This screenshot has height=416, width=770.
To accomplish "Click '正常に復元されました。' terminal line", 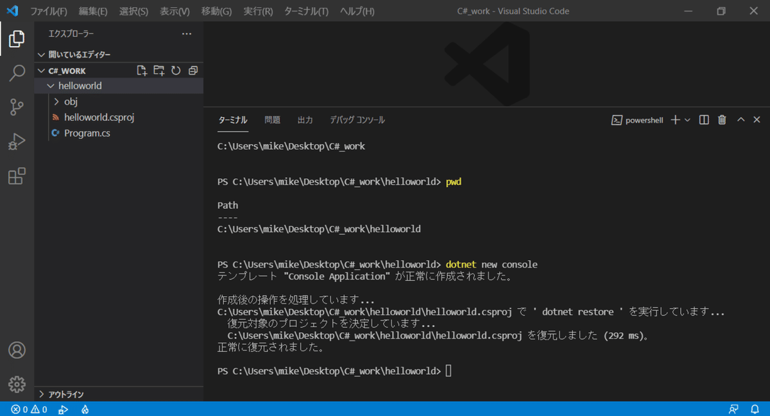I will click(271, 347).
